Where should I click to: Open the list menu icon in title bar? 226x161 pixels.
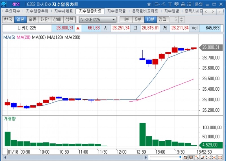(189, 4)
